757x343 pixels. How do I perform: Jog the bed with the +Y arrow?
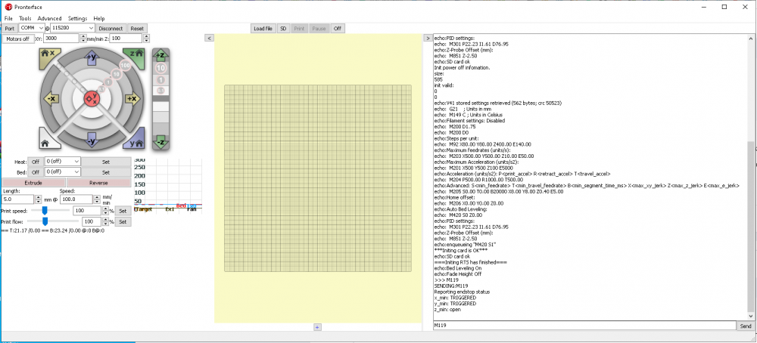click(x=92, y=58)
